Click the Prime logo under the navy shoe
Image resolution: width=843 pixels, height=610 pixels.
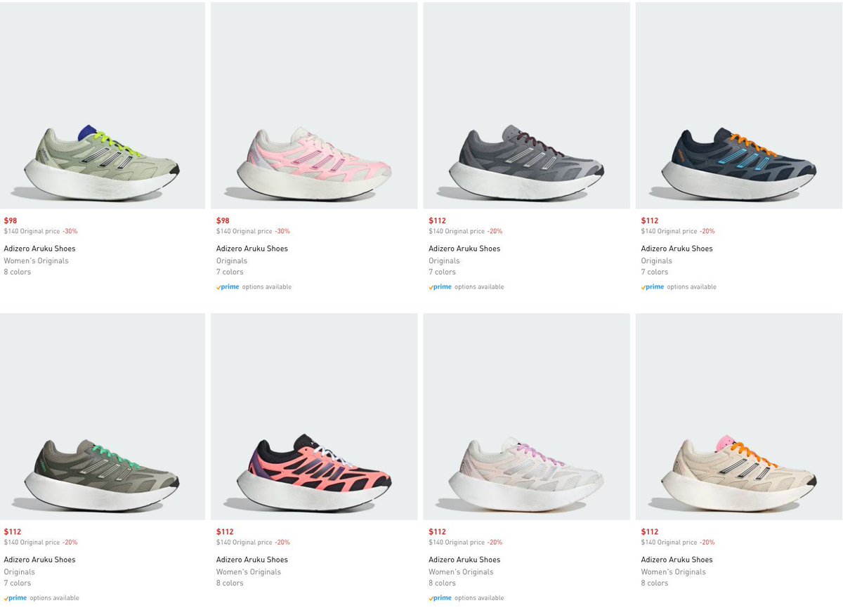tap(653, 287)
